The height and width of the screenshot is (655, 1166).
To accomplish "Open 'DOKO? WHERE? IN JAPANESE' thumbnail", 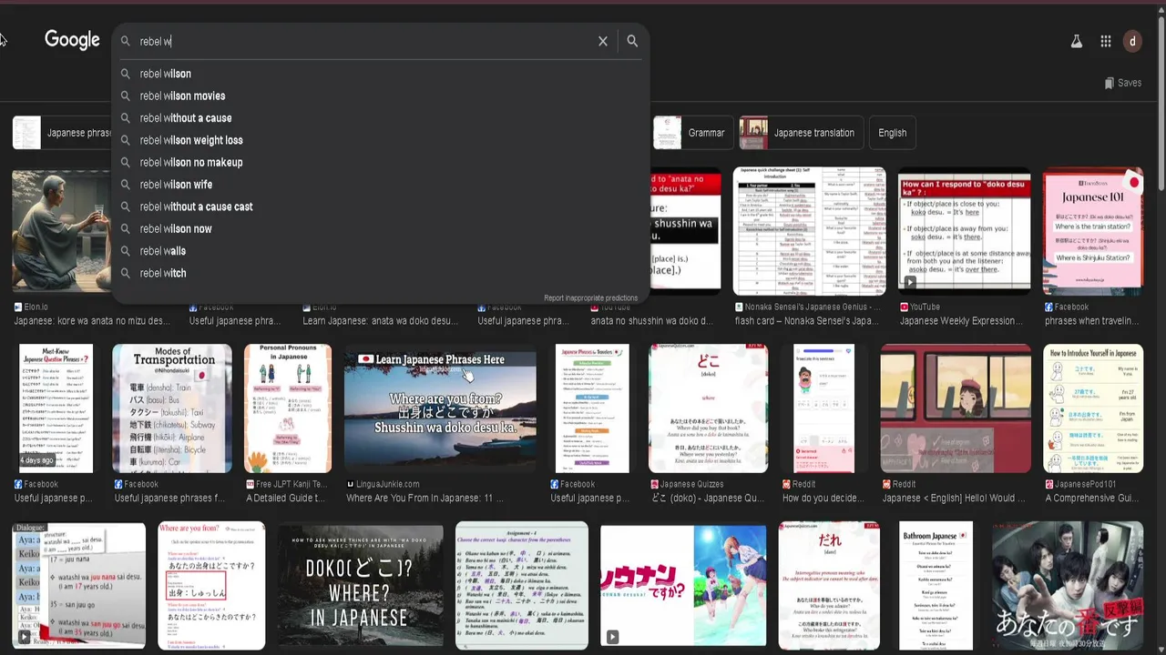I will (361, 586).
